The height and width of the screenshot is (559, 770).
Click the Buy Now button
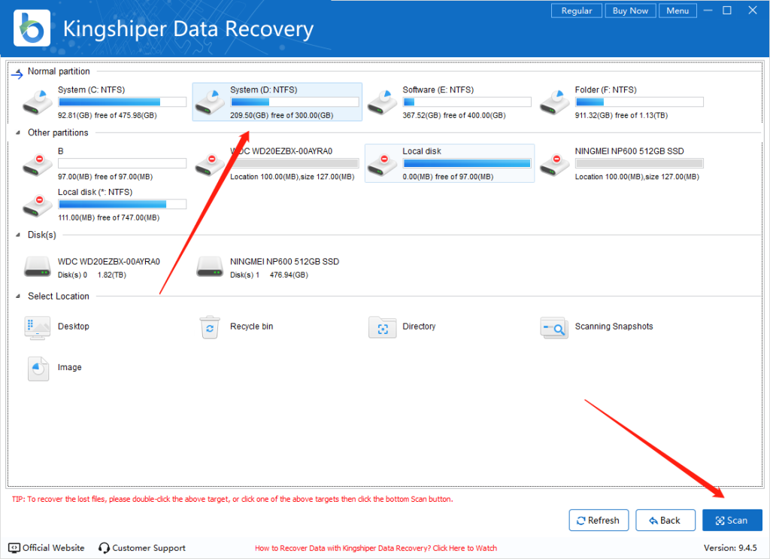click(x=631, y=11)
